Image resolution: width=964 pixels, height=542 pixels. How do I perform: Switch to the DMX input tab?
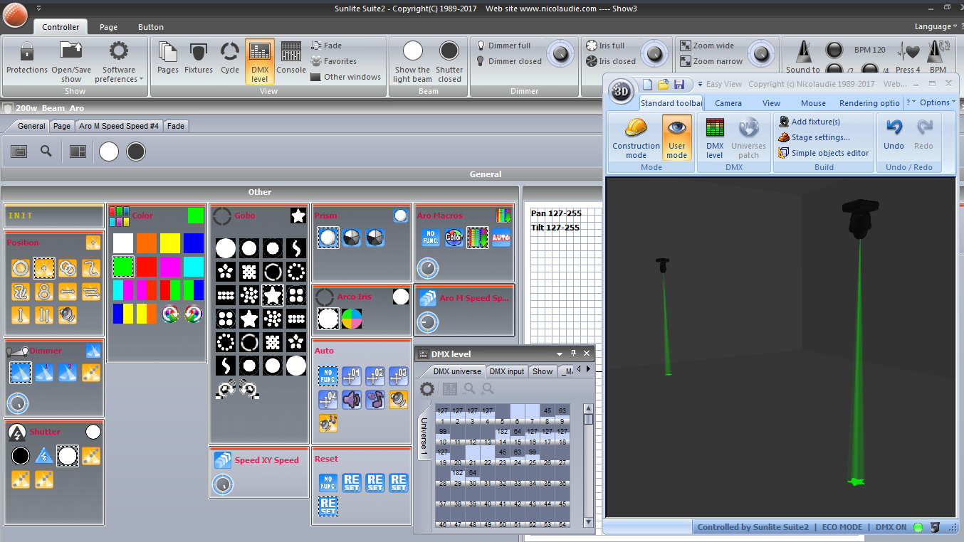click(x=507, y=371)
